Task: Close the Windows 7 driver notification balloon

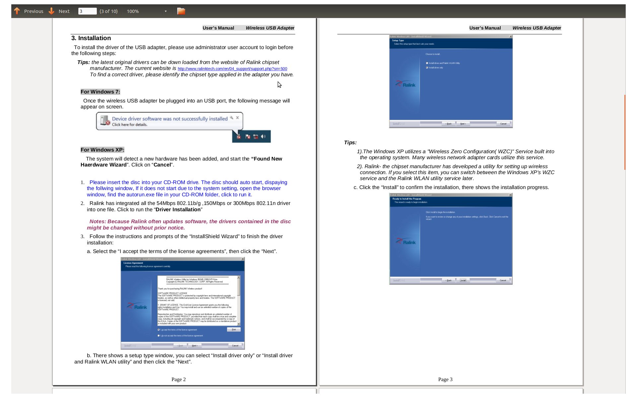Action: tap(238, 117)
